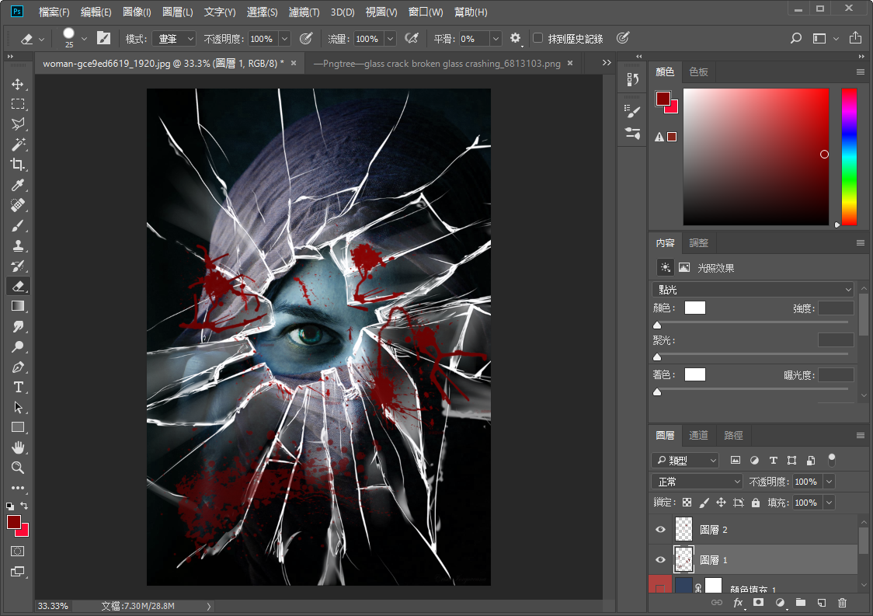Open the eraser 模式 dropdown
This screenshot has width=873, height=616.
point(174,38)
